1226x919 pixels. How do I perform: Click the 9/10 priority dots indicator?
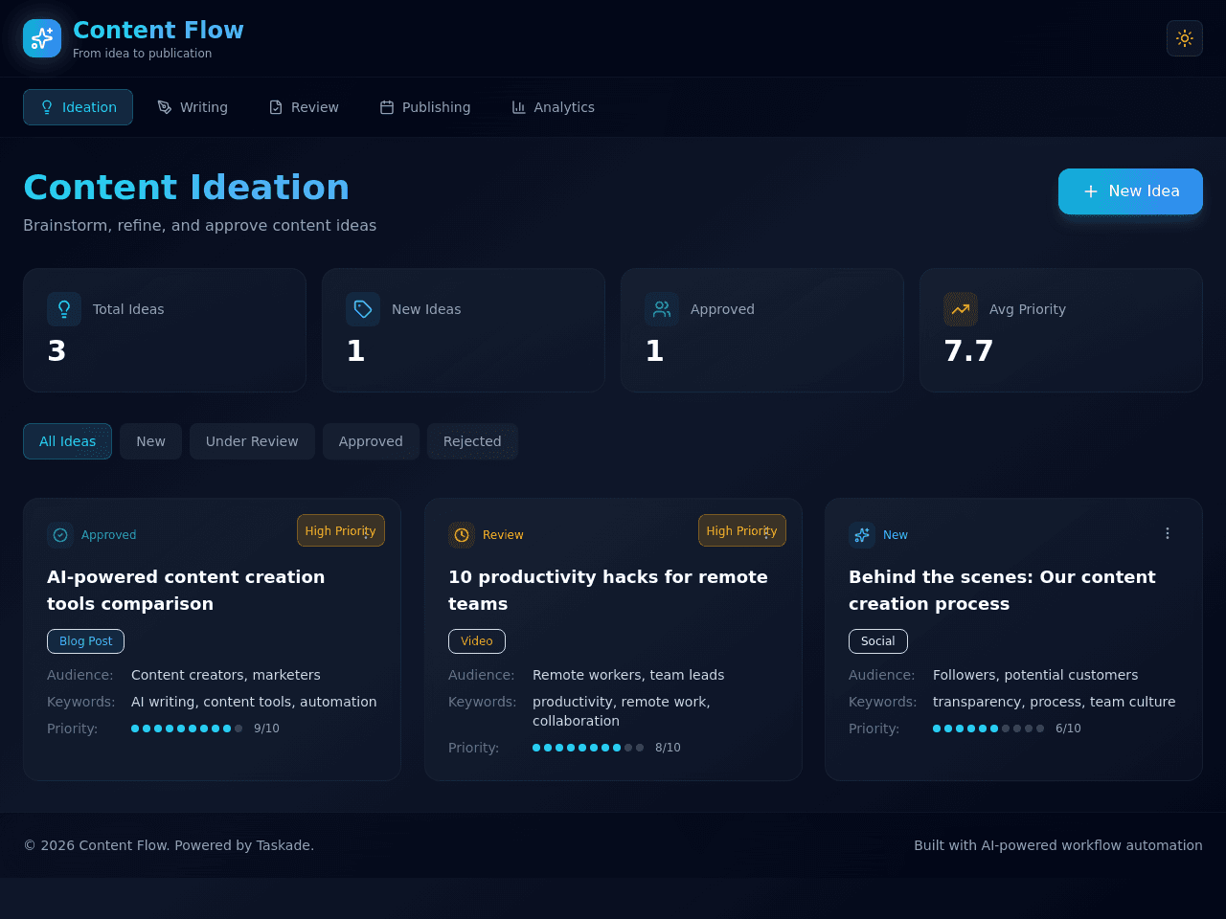click(x=187, y=728)
